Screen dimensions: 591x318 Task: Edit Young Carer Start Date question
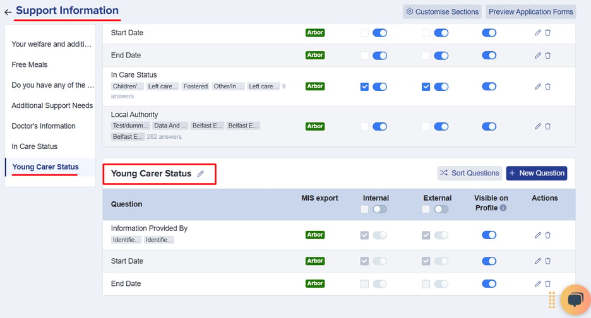538,261
